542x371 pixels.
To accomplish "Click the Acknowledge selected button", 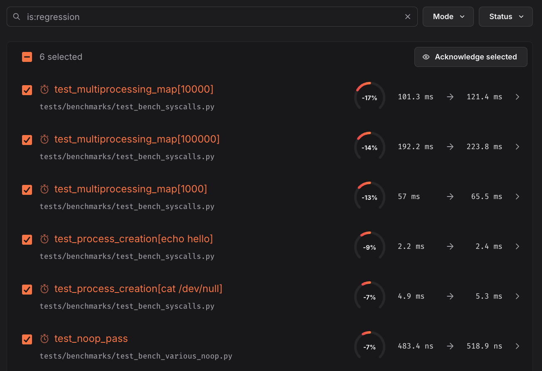I will [x=471, y=57].
